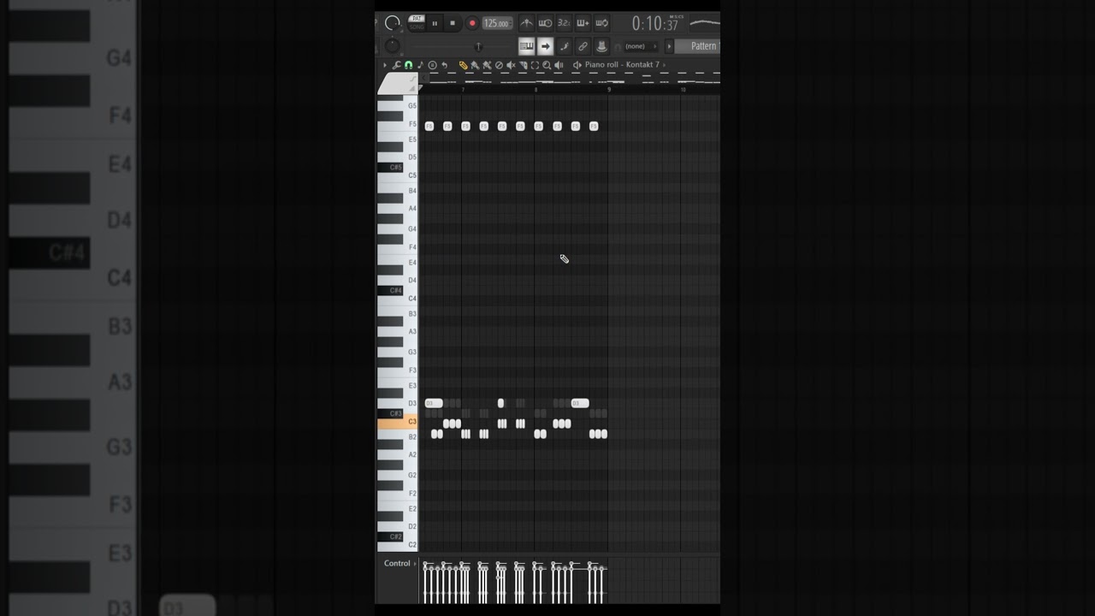The width and height of the screenshot is (1095, 616).
Task: Click the C5 piano key
Action: tap(397, 175)
